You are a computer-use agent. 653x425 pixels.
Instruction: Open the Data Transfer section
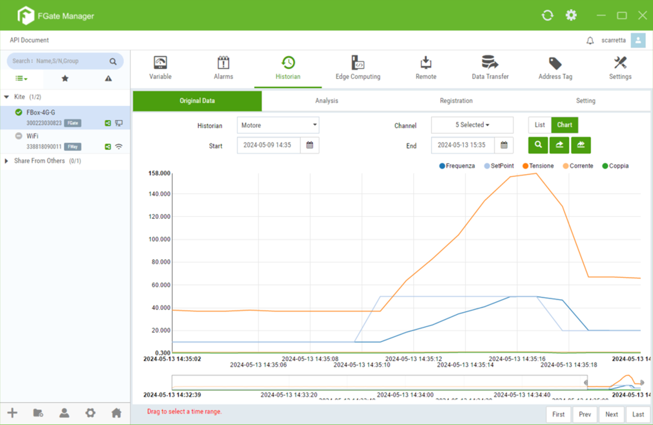[490, 68]
